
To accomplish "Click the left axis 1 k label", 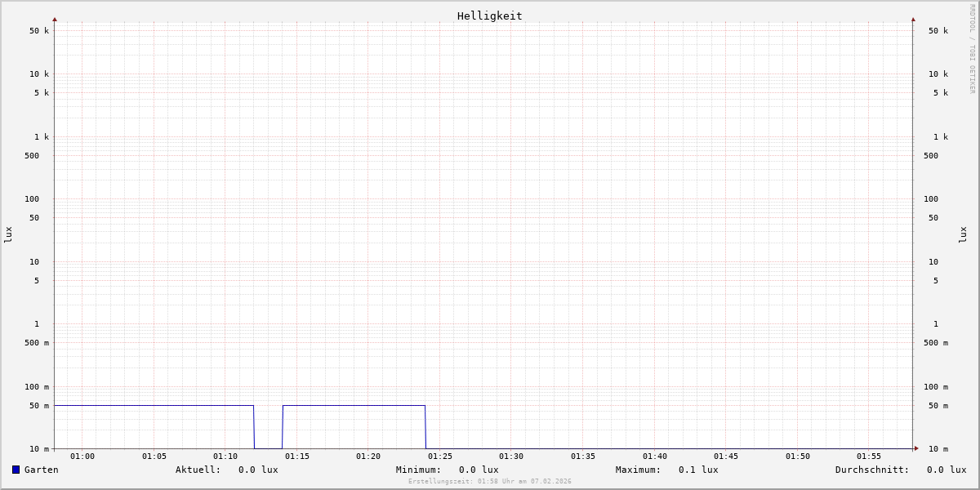I will tap(42, 137).
